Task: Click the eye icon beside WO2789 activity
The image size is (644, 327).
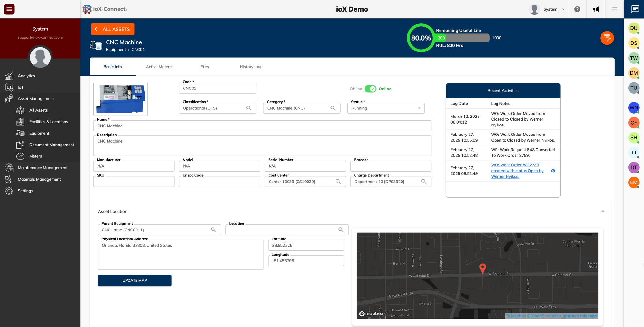Action: click(553, 171)
